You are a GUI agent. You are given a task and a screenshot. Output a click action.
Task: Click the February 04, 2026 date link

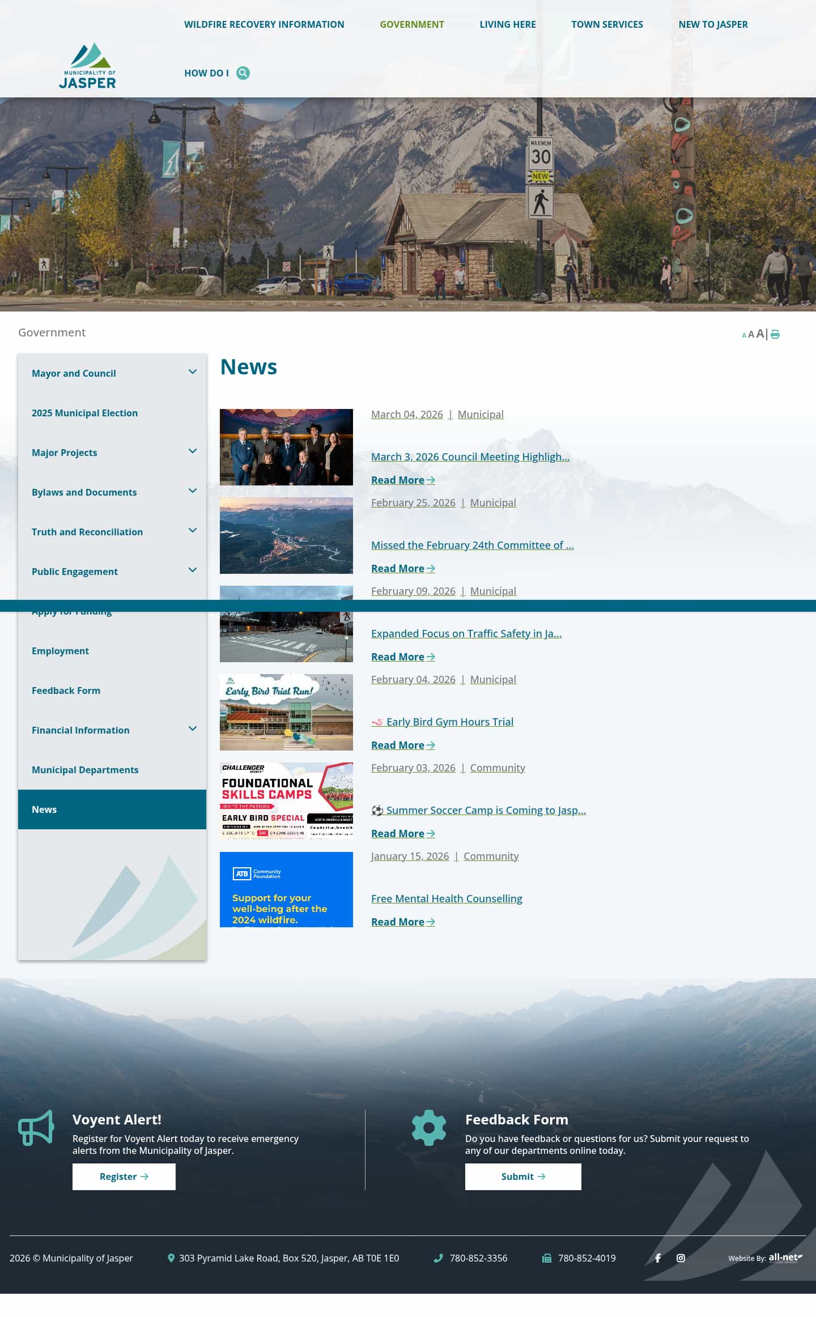(x=413, y=679)
